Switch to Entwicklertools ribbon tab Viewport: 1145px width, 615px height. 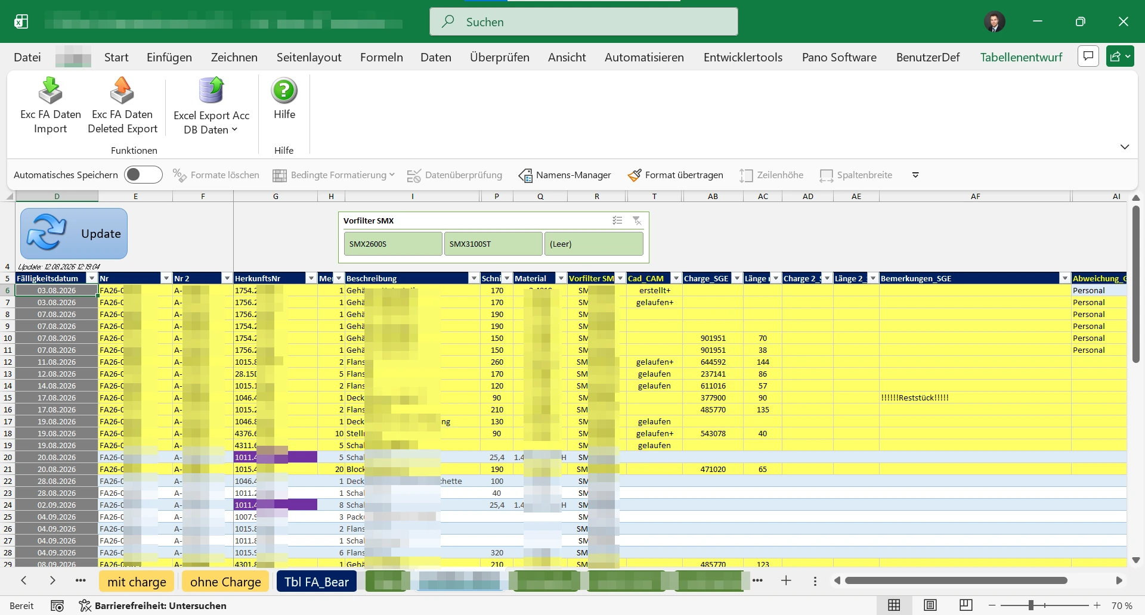click(743, 57)
